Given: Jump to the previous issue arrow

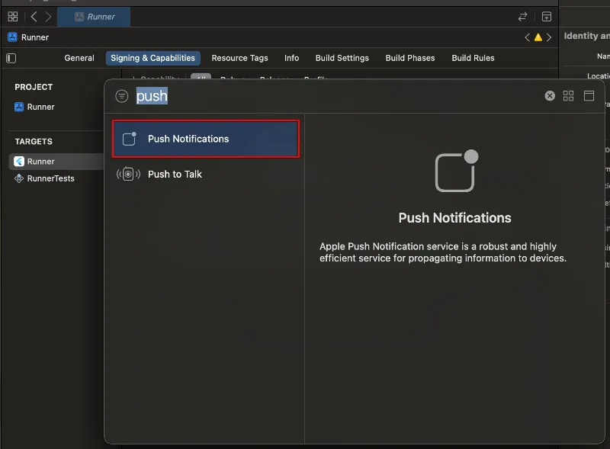Looking at the screenshot, I should [x=527, y=37].
